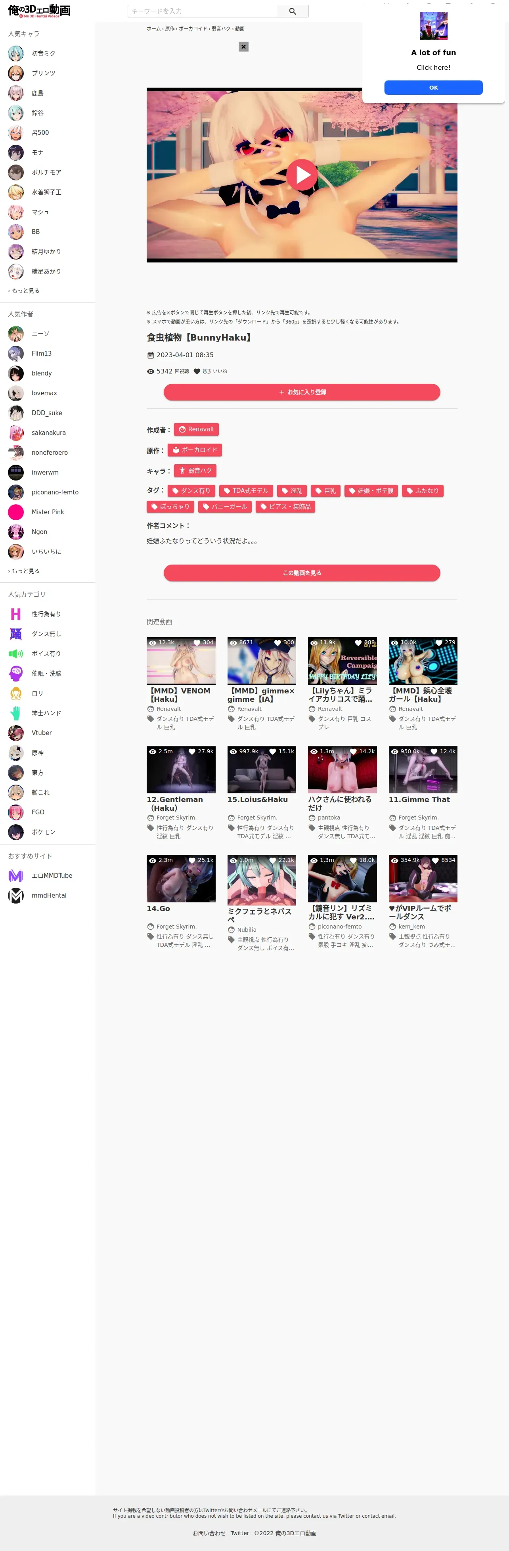
Task: Open related video 11.Gimme That thumbnail
Action: [423, 770]
